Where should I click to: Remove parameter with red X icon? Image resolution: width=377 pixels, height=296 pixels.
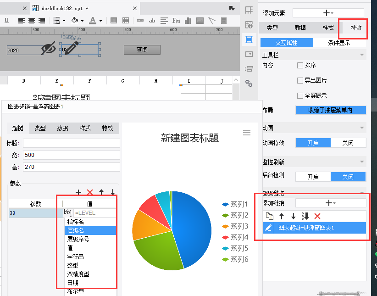point(90,192)
